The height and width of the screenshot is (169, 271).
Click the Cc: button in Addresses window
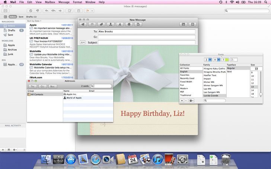click(42, 87)
